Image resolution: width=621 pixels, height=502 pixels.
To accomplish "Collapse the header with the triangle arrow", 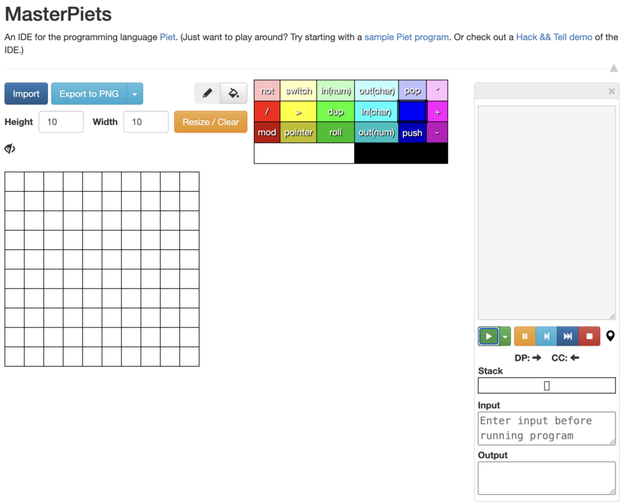I will (x=614, y=68).
